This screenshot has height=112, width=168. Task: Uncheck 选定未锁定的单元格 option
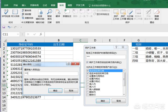coord(87,73)
